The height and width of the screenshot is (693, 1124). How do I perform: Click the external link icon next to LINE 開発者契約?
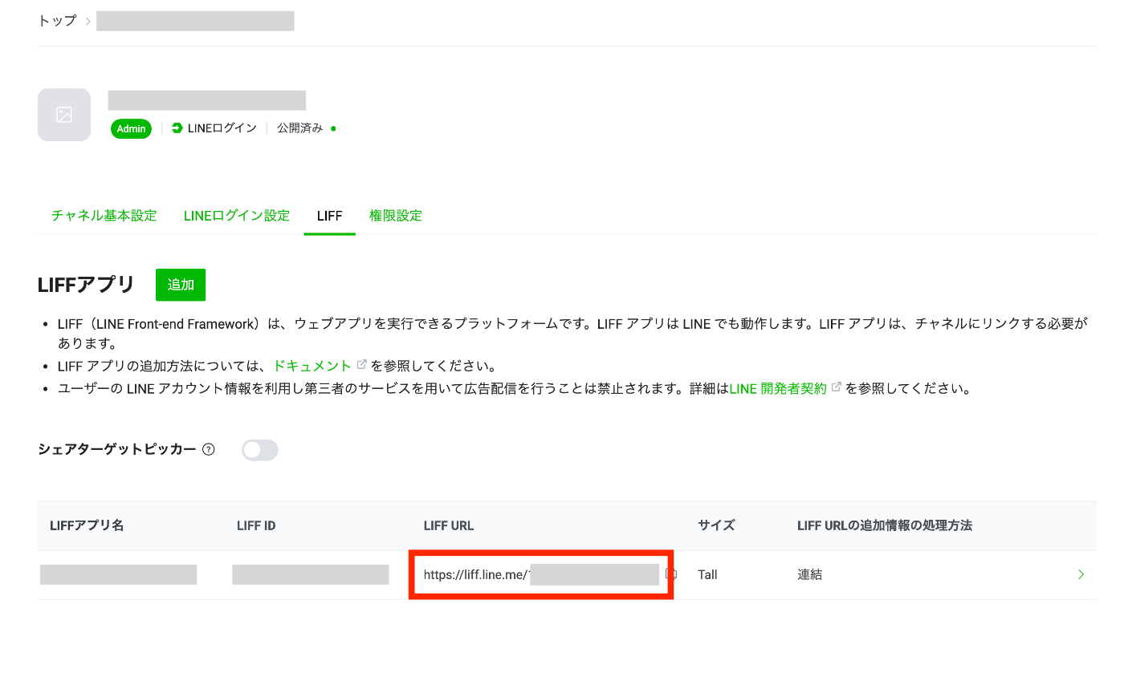(x=837, y=387)
